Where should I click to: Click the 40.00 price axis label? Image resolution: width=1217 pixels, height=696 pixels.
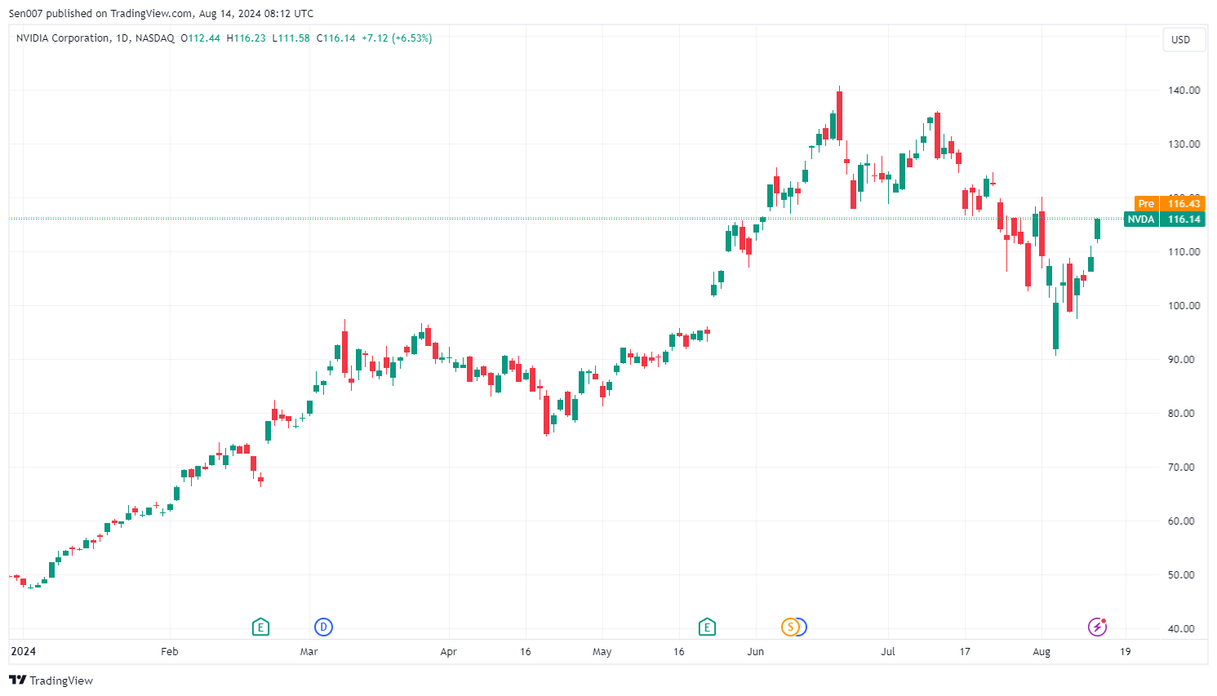click(x=1184, y=628)
